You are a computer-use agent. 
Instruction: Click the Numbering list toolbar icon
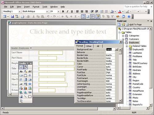click(x=102, y=11)
